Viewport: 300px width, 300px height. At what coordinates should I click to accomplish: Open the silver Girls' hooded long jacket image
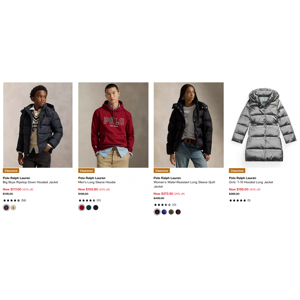pyautogui.click(x=264, y=125)
